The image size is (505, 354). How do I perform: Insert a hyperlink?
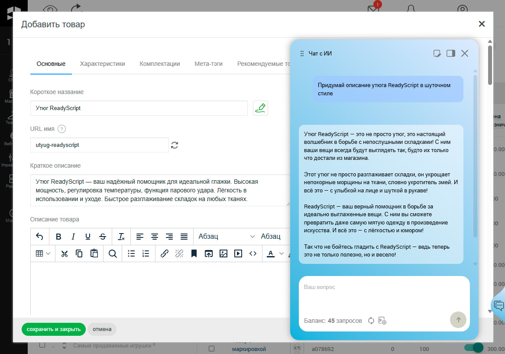164,253
